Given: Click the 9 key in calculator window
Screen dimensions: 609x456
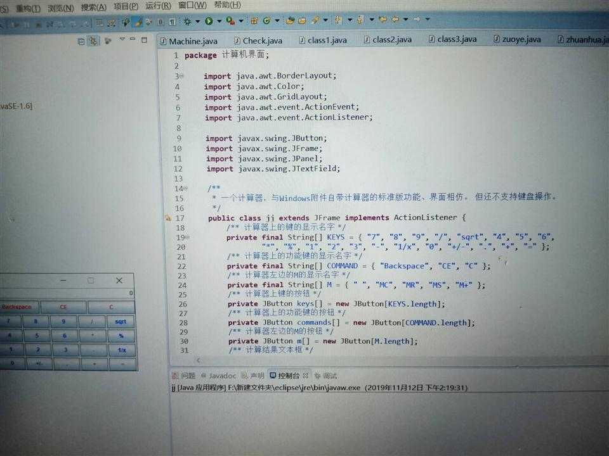Looking at the screenshot, I should point(63,322).
